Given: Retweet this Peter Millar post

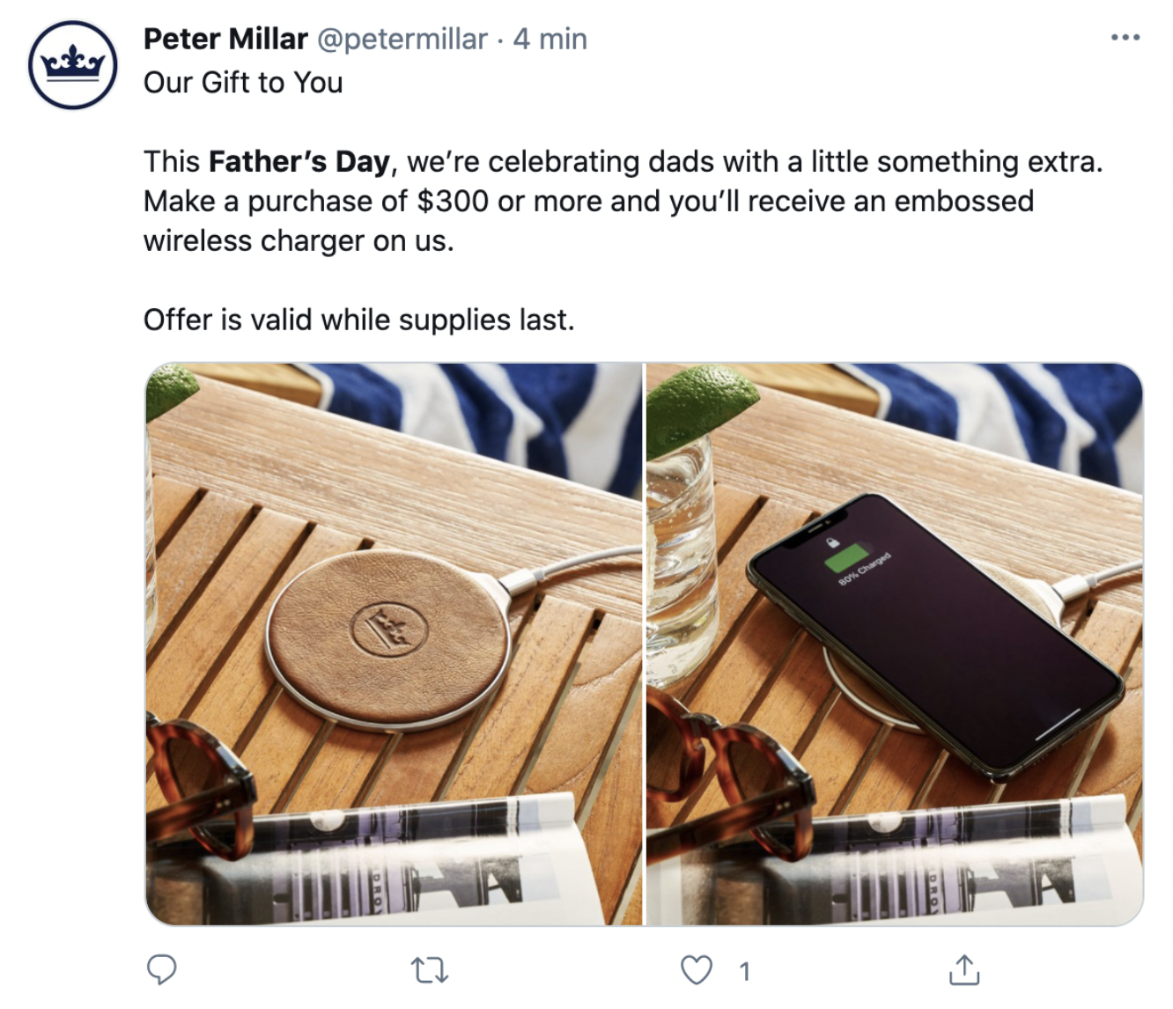Looking at the screenshot, I should point(430,970).
